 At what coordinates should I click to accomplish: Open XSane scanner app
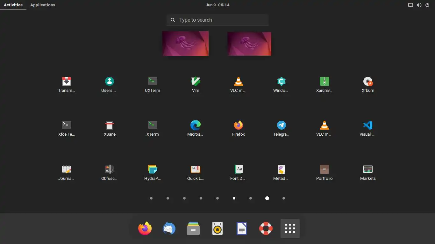(x=110, y=128)
